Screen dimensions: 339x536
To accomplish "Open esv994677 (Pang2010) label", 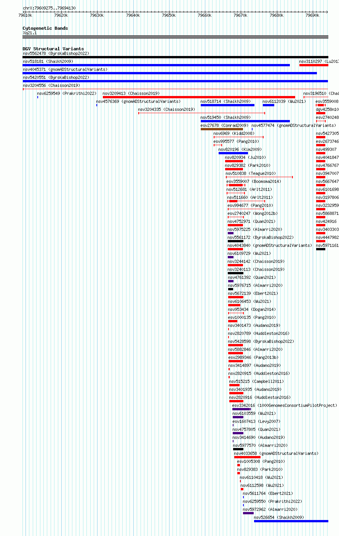I will 251,205.
